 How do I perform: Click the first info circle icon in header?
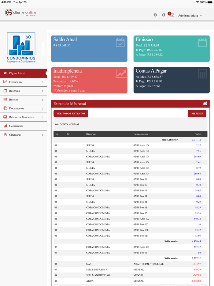(155, 15)
